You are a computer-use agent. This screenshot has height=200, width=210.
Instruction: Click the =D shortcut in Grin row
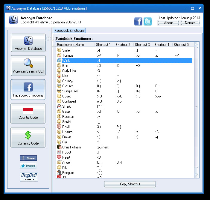click(x=138, y=65)
